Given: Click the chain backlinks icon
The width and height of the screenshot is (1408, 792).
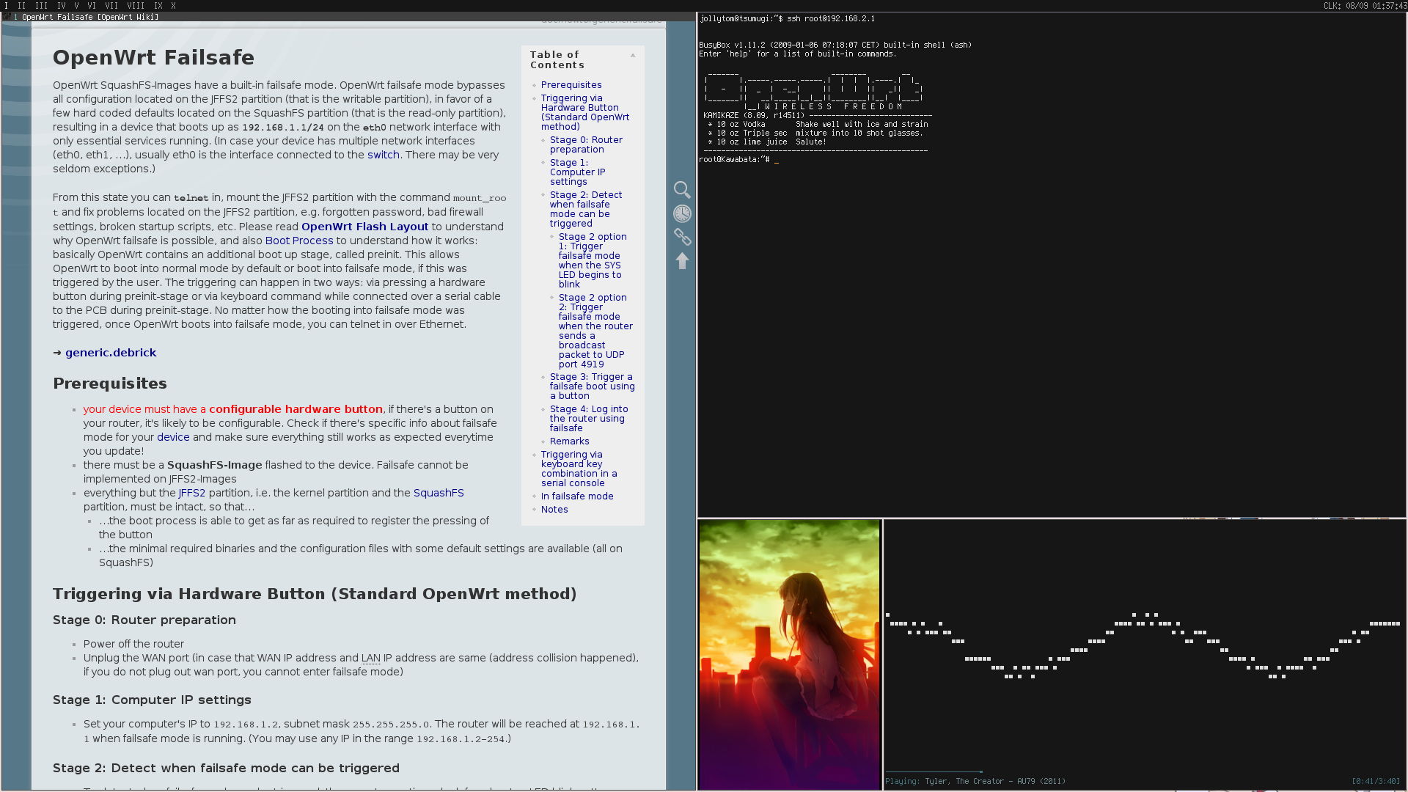Looking at the screenshot, I should (x=682, y=237).
